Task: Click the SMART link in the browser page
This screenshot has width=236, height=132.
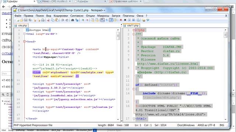Action: pyautogui.click(x=7, y=13)
